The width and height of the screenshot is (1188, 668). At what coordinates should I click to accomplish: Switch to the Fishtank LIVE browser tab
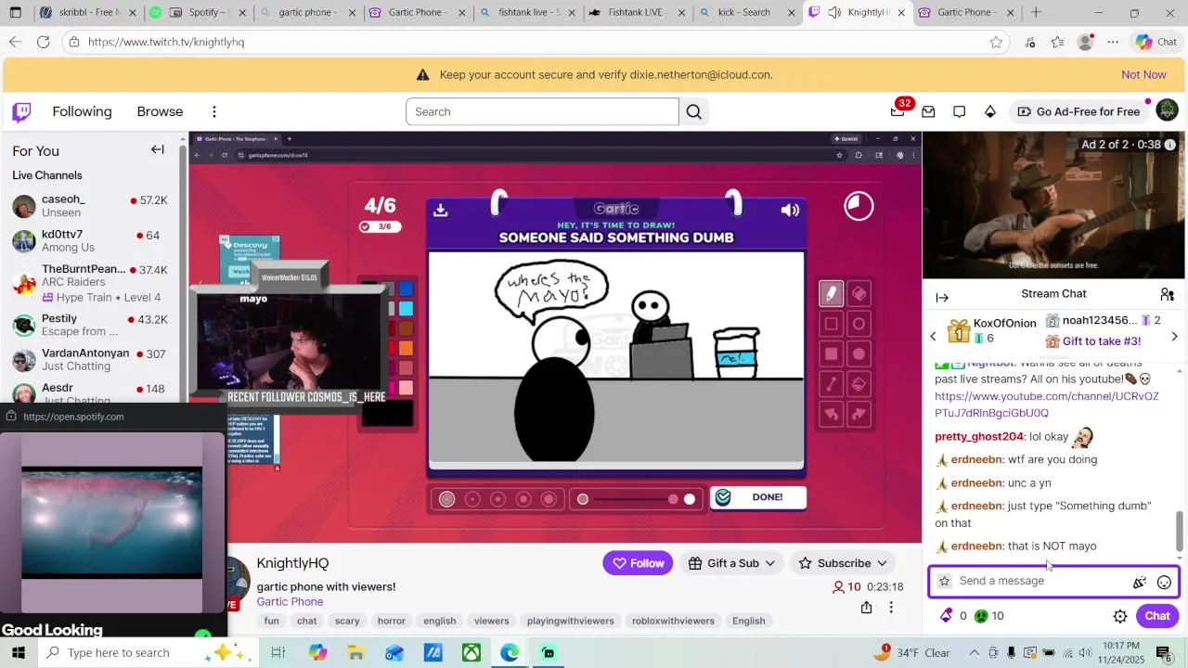point(638,13)
